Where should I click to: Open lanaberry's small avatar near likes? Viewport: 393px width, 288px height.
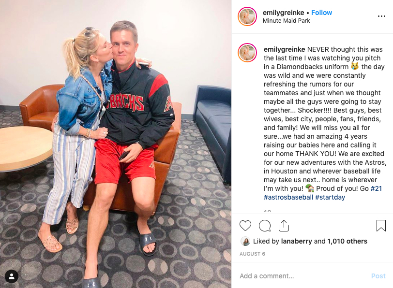tap(245, 242)
